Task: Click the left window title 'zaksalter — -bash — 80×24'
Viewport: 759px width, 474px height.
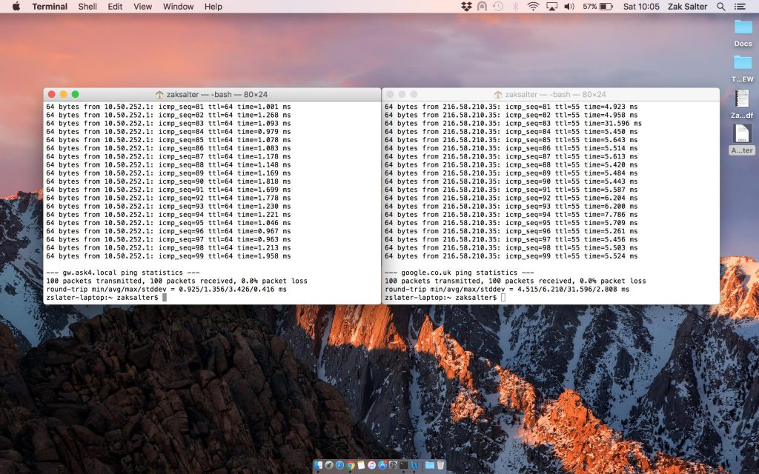Action: [x=217, y=94]
